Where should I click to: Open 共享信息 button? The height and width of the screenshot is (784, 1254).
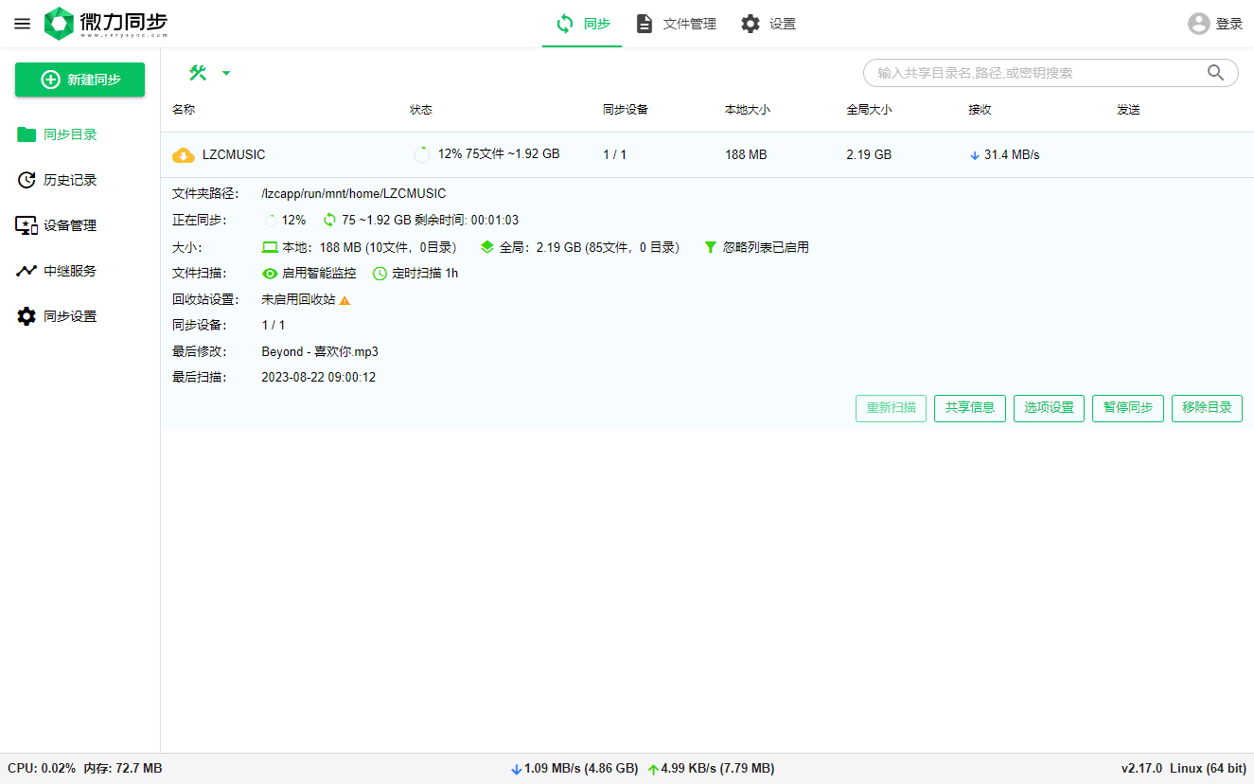pos(970,408)
